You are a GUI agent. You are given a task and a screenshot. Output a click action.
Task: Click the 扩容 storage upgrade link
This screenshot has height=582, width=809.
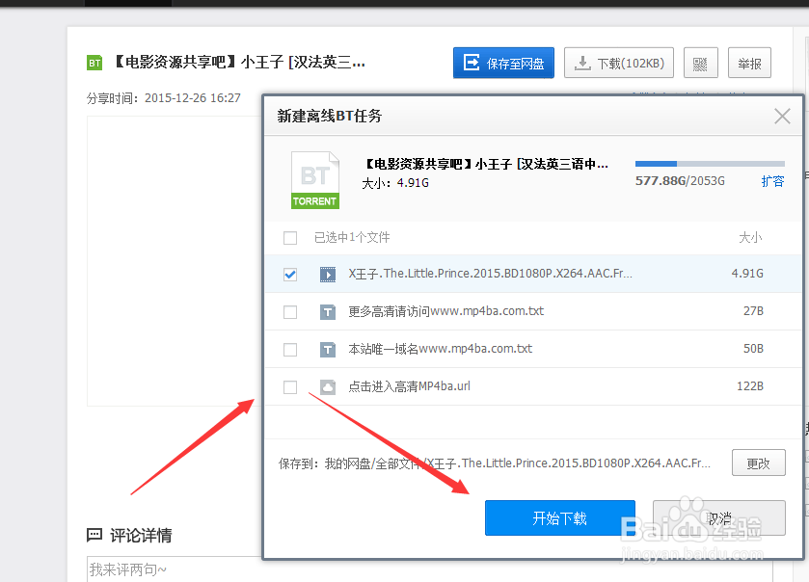pyautogui.click(x=773, y=181)
